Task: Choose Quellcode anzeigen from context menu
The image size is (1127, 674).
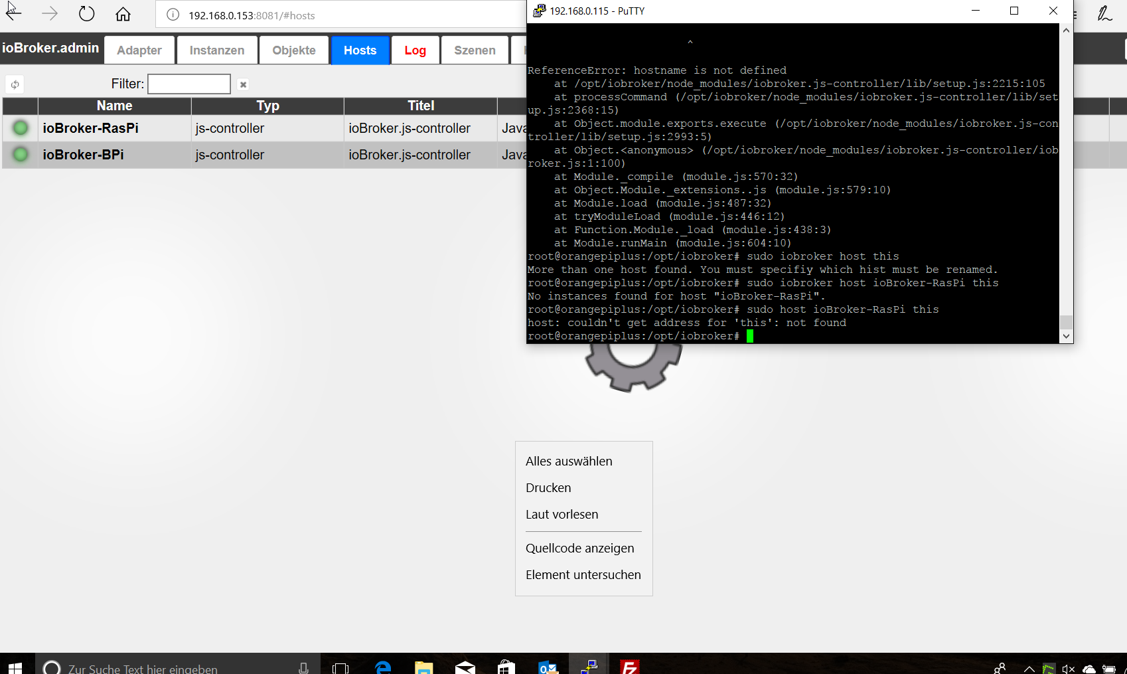Action: point(584,548)
